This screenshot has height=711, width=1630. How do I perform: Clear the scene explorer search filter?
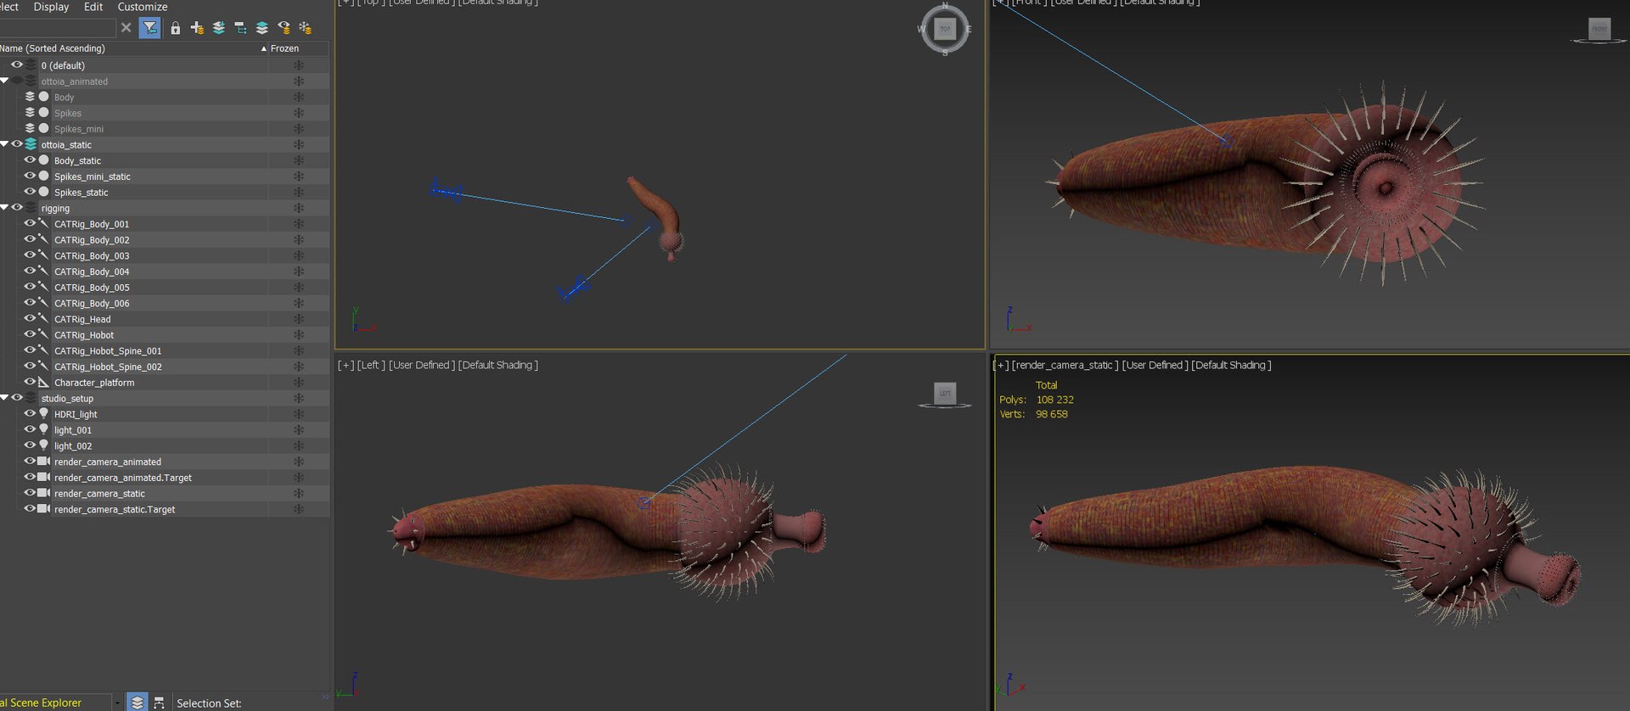[x=126, y=28]
